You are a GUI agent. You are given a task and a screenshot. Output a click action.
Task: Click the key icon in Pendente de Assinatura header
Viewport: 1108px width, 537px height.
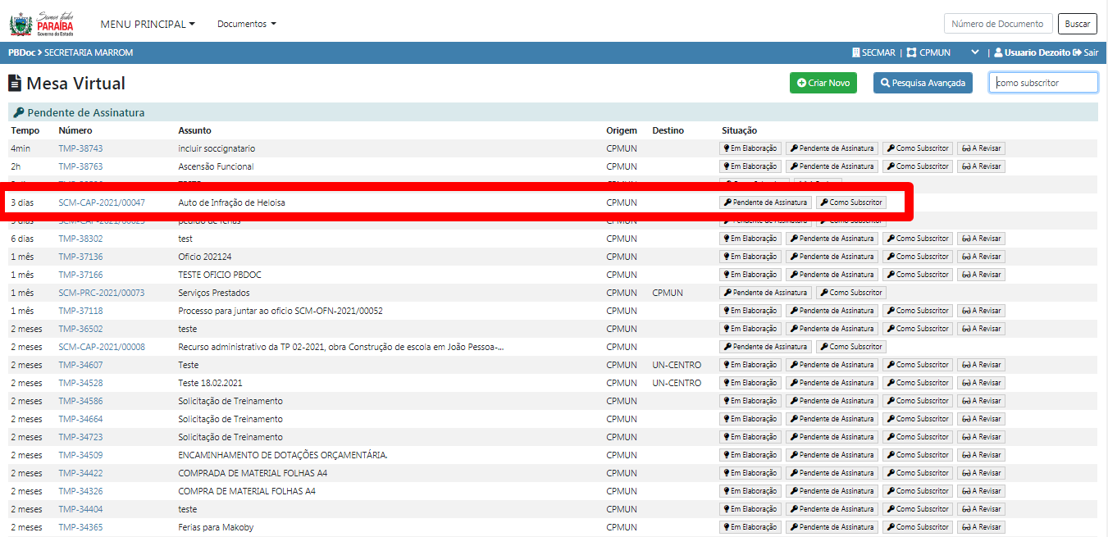[x=19, y=113]
